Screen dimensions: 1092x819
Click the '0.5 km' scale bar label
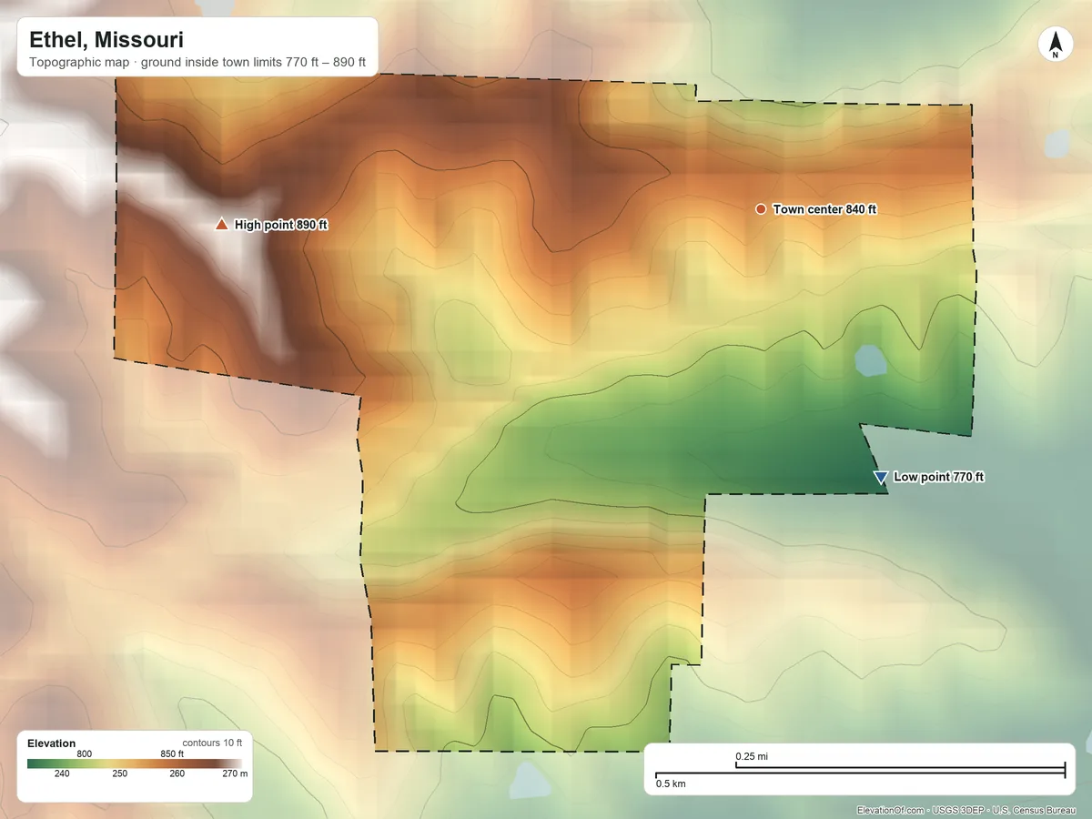click(x=671, y=784)
